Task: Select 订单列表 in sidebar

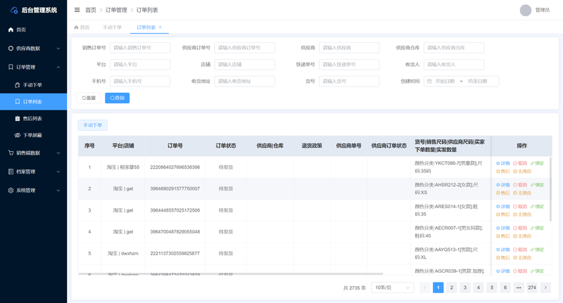Action: click(33, 102)
